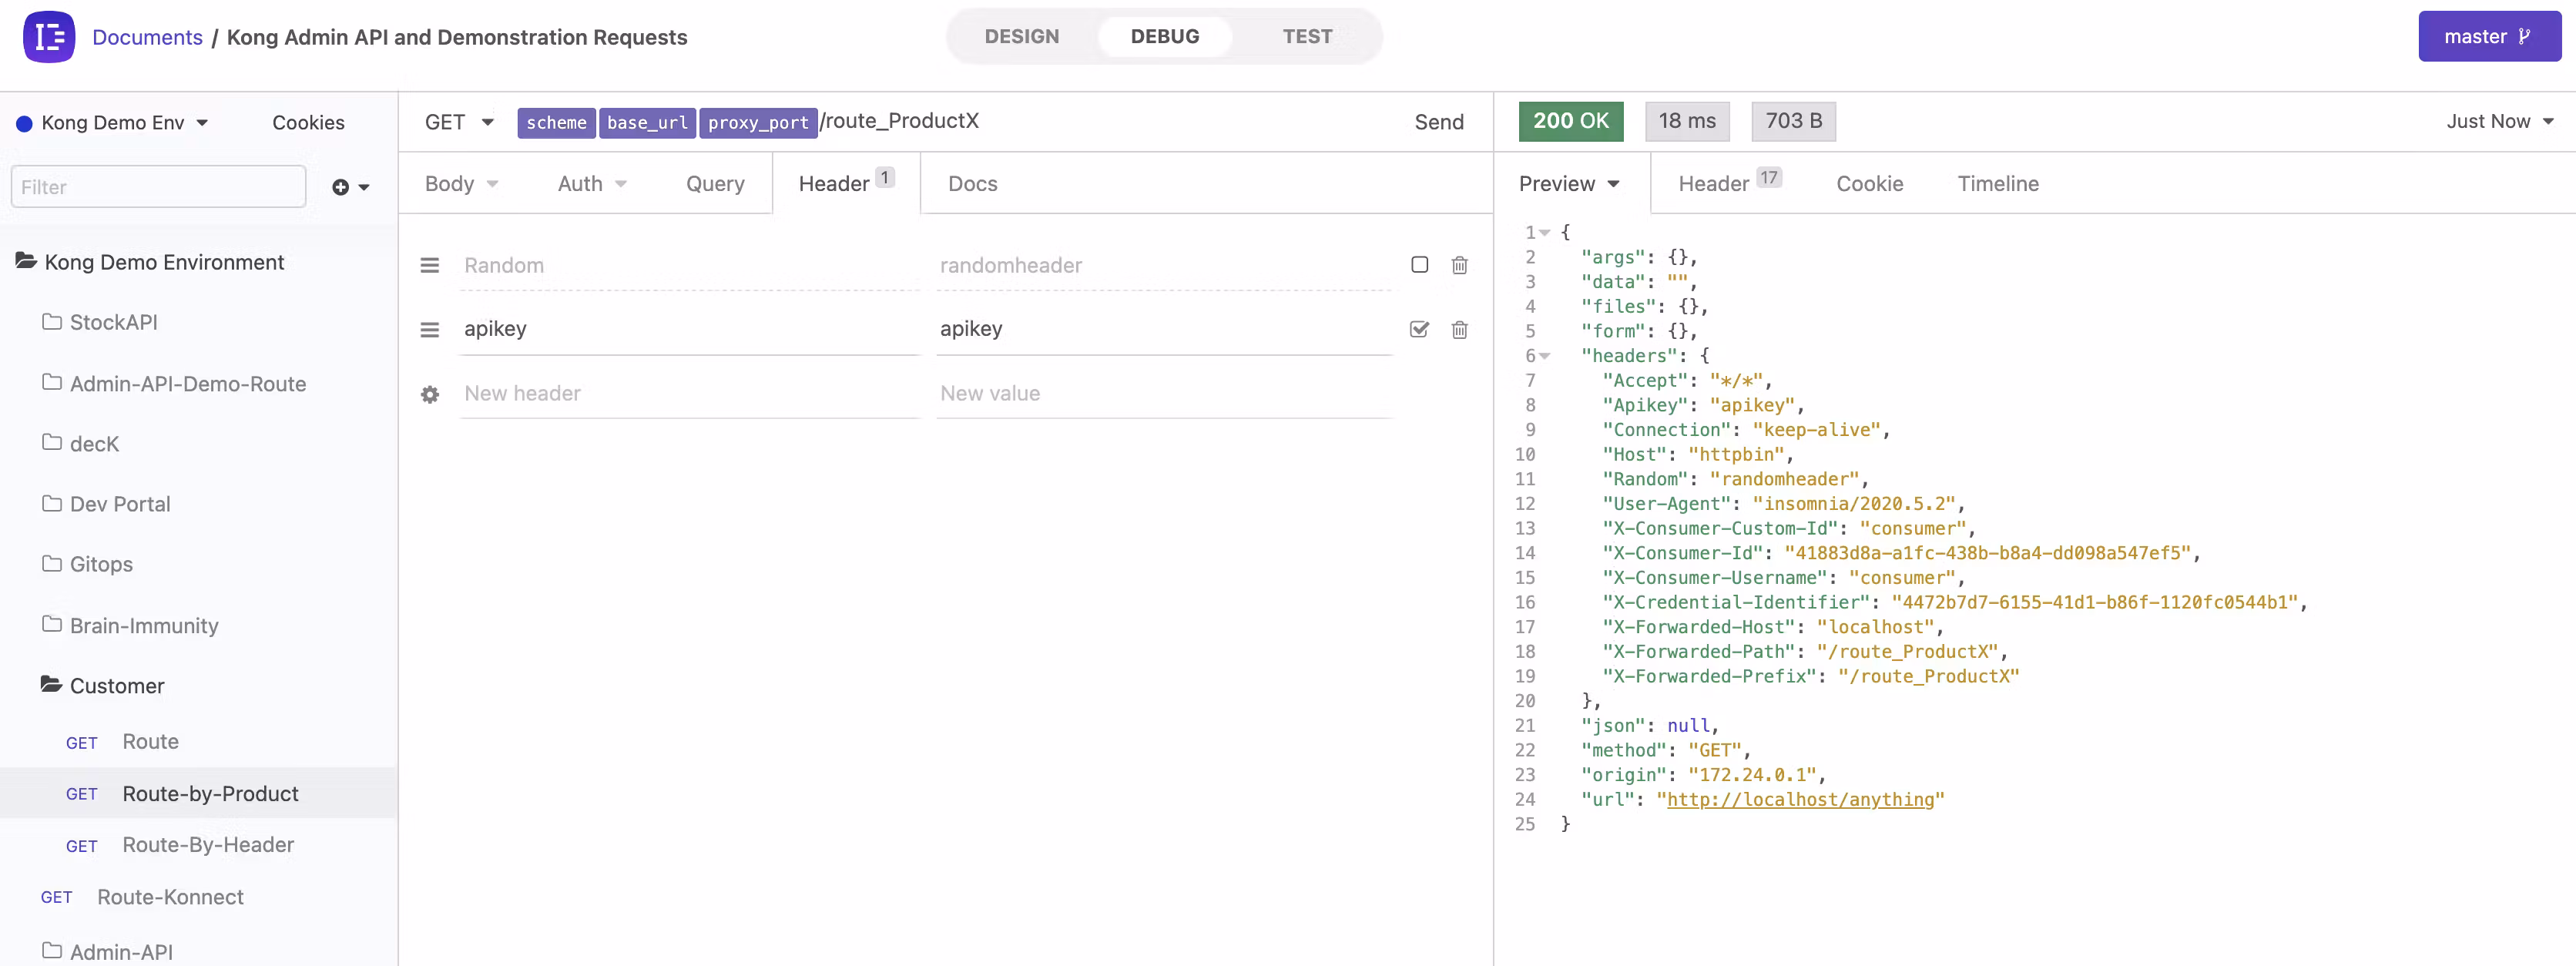The height and width of the screenshot is (966, 2576).
Task: Click the Insomnia logo icon
Action: point(49,37)
